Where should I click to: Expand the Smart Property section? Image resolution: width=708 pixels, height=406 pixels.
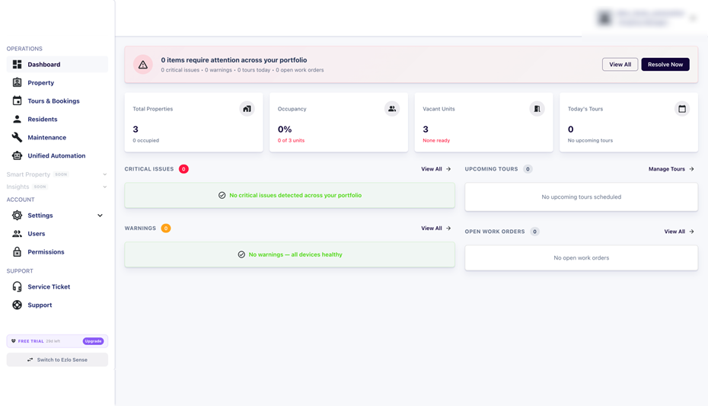pyautogui.click(x=105, y=174)
